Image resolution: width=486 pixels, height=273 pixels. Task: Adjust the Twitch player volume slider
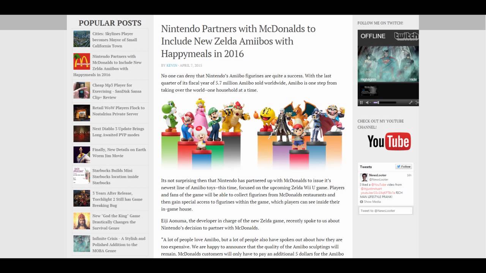point(384,102)
